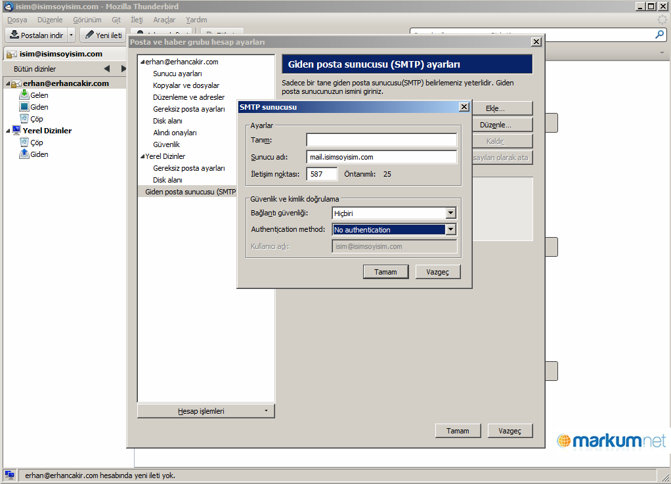Click the Çöp trash icon under Yerel Dizinler
The image size is (671, 484).
[x=24, y=142]
